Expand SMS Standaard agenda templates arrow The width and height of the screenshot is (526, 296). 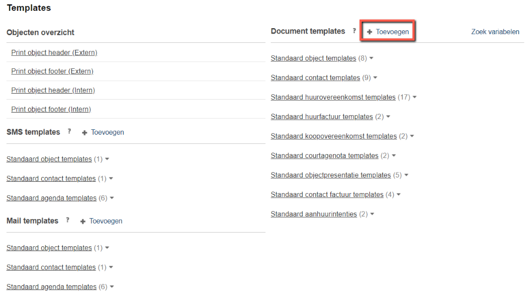(x=112, y=198)
